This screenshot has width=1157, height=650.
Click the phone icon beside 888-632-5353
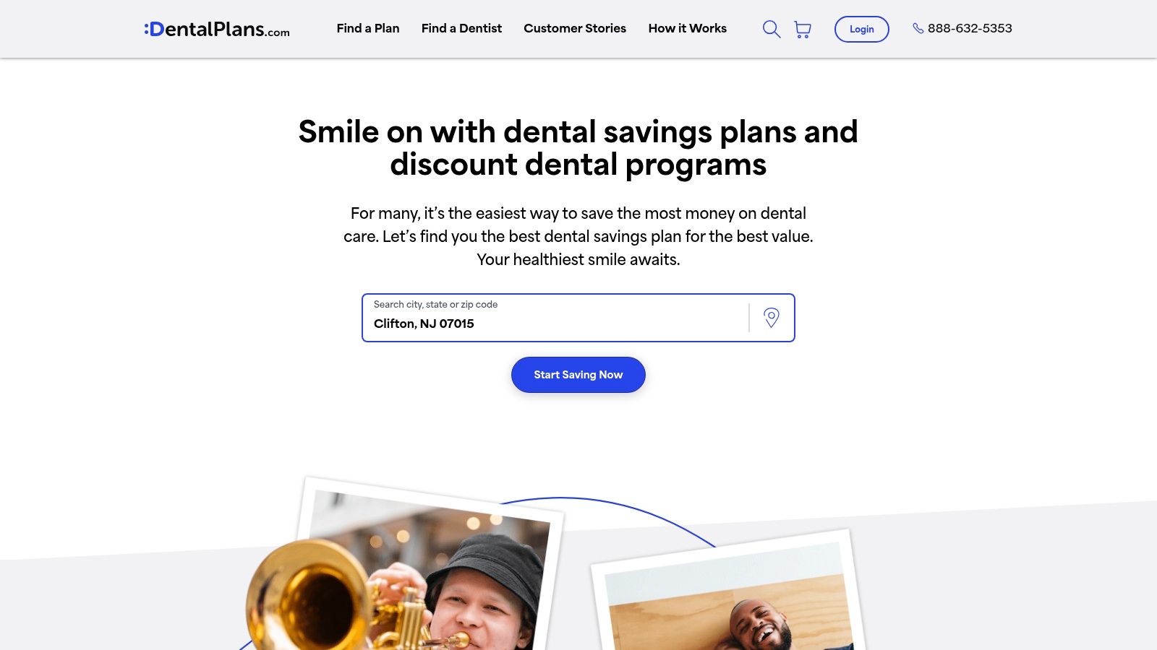pos(918,28)
